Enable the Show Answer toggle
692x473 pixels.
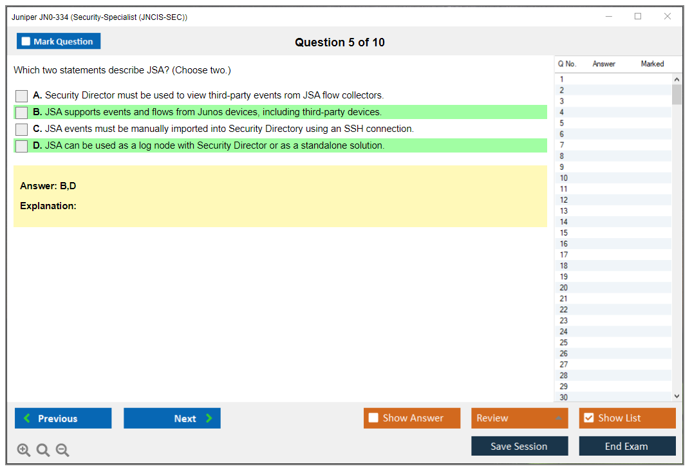[373, 418]
